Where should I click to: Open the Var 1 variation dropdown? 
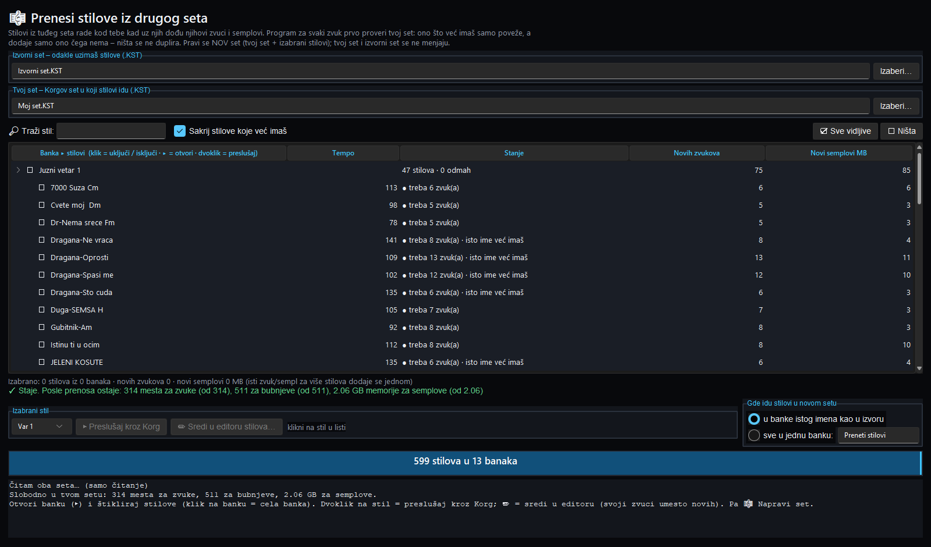[x=42, y=427]
